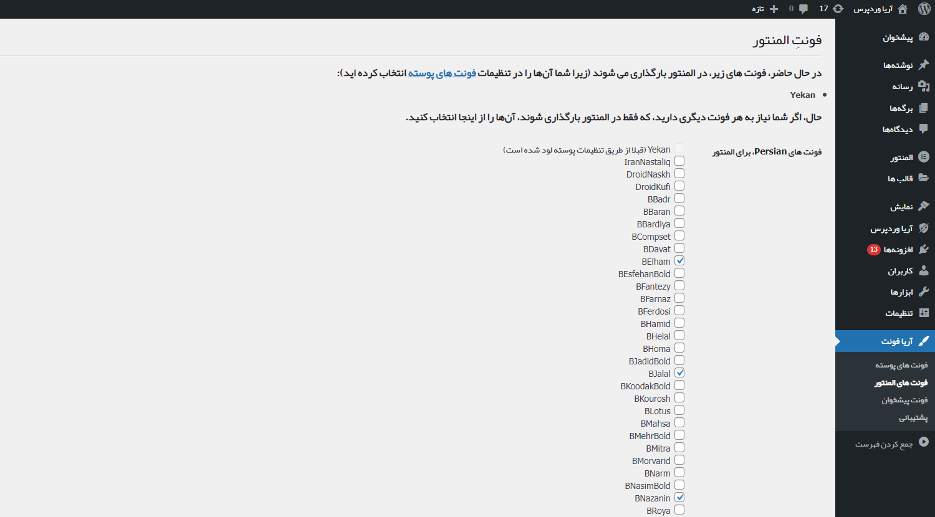
Task: Enable the BHoma font checkbox
Action: (679, 348)
